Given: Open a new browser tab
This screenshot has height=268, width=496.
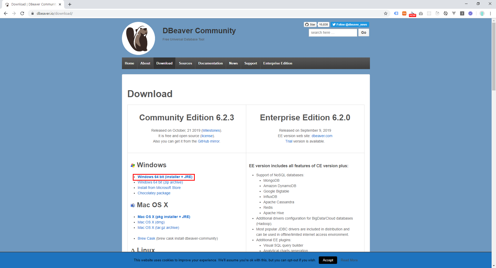Looking at the screenshot, I should [x=70, y=4].
